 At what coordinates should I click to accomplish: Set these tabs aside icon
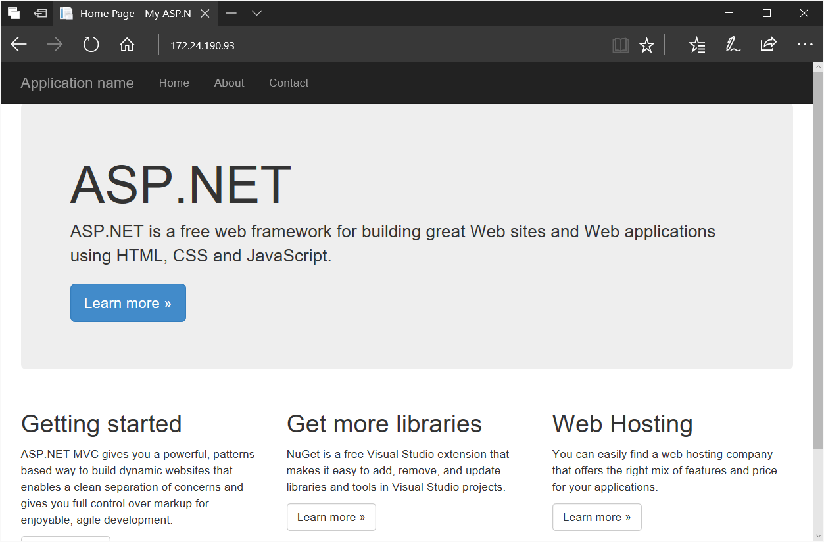41,13
